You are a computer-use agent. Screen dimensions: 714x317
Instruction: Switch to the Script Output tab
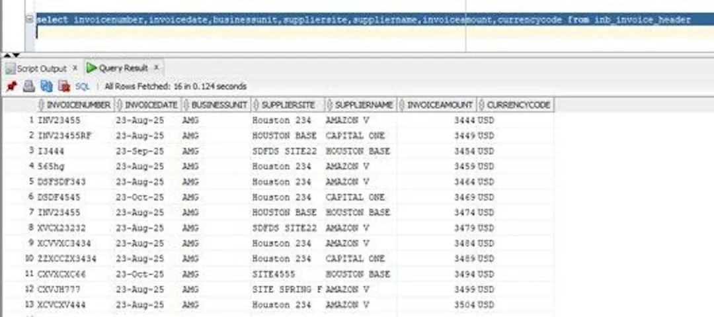tap(42, 68)
